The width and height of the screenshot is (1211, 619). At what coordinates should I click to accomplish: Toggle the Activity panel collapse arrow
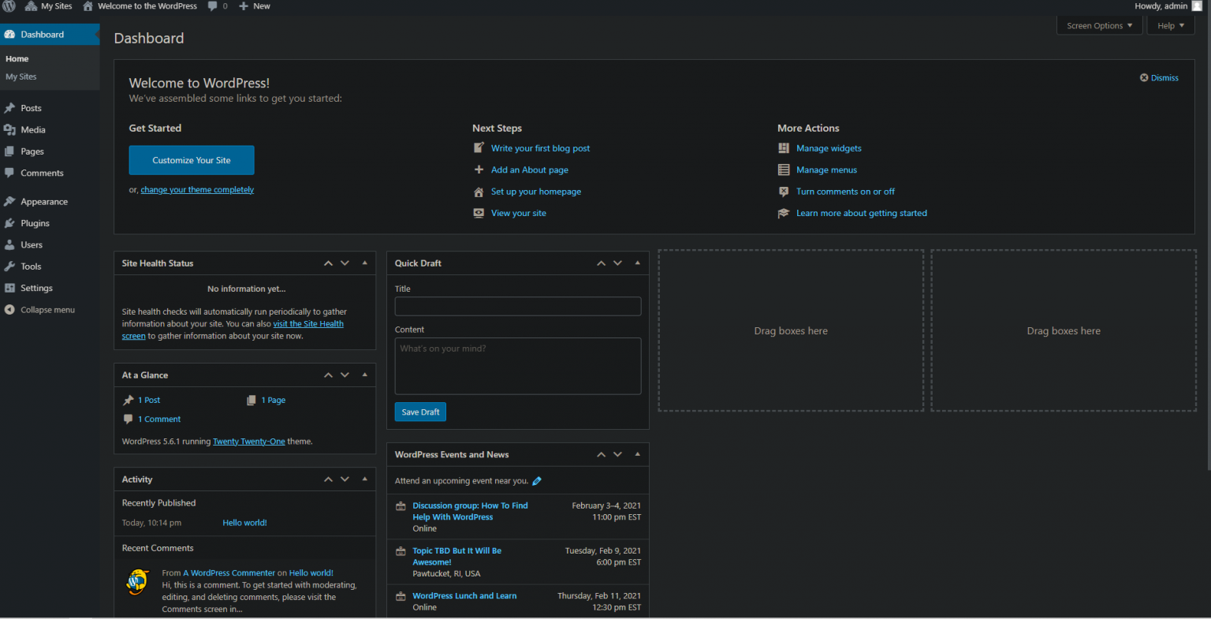364,479
